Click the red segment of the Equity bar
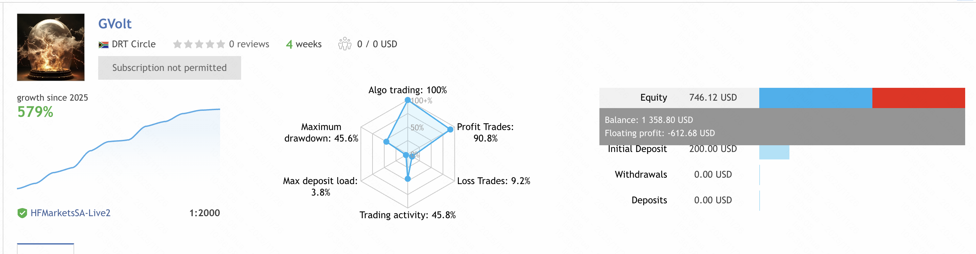The width and height of the screenshot is (976, 254). click(918, 98)
